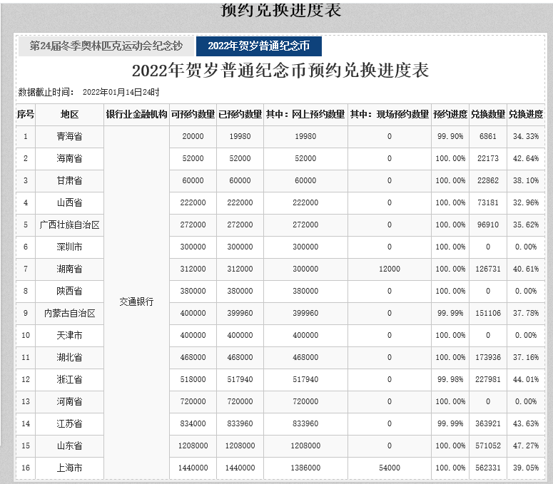Click the 交通银行 institution cell
The height and width of the screenshot is (484, 553).
point(136,302)
